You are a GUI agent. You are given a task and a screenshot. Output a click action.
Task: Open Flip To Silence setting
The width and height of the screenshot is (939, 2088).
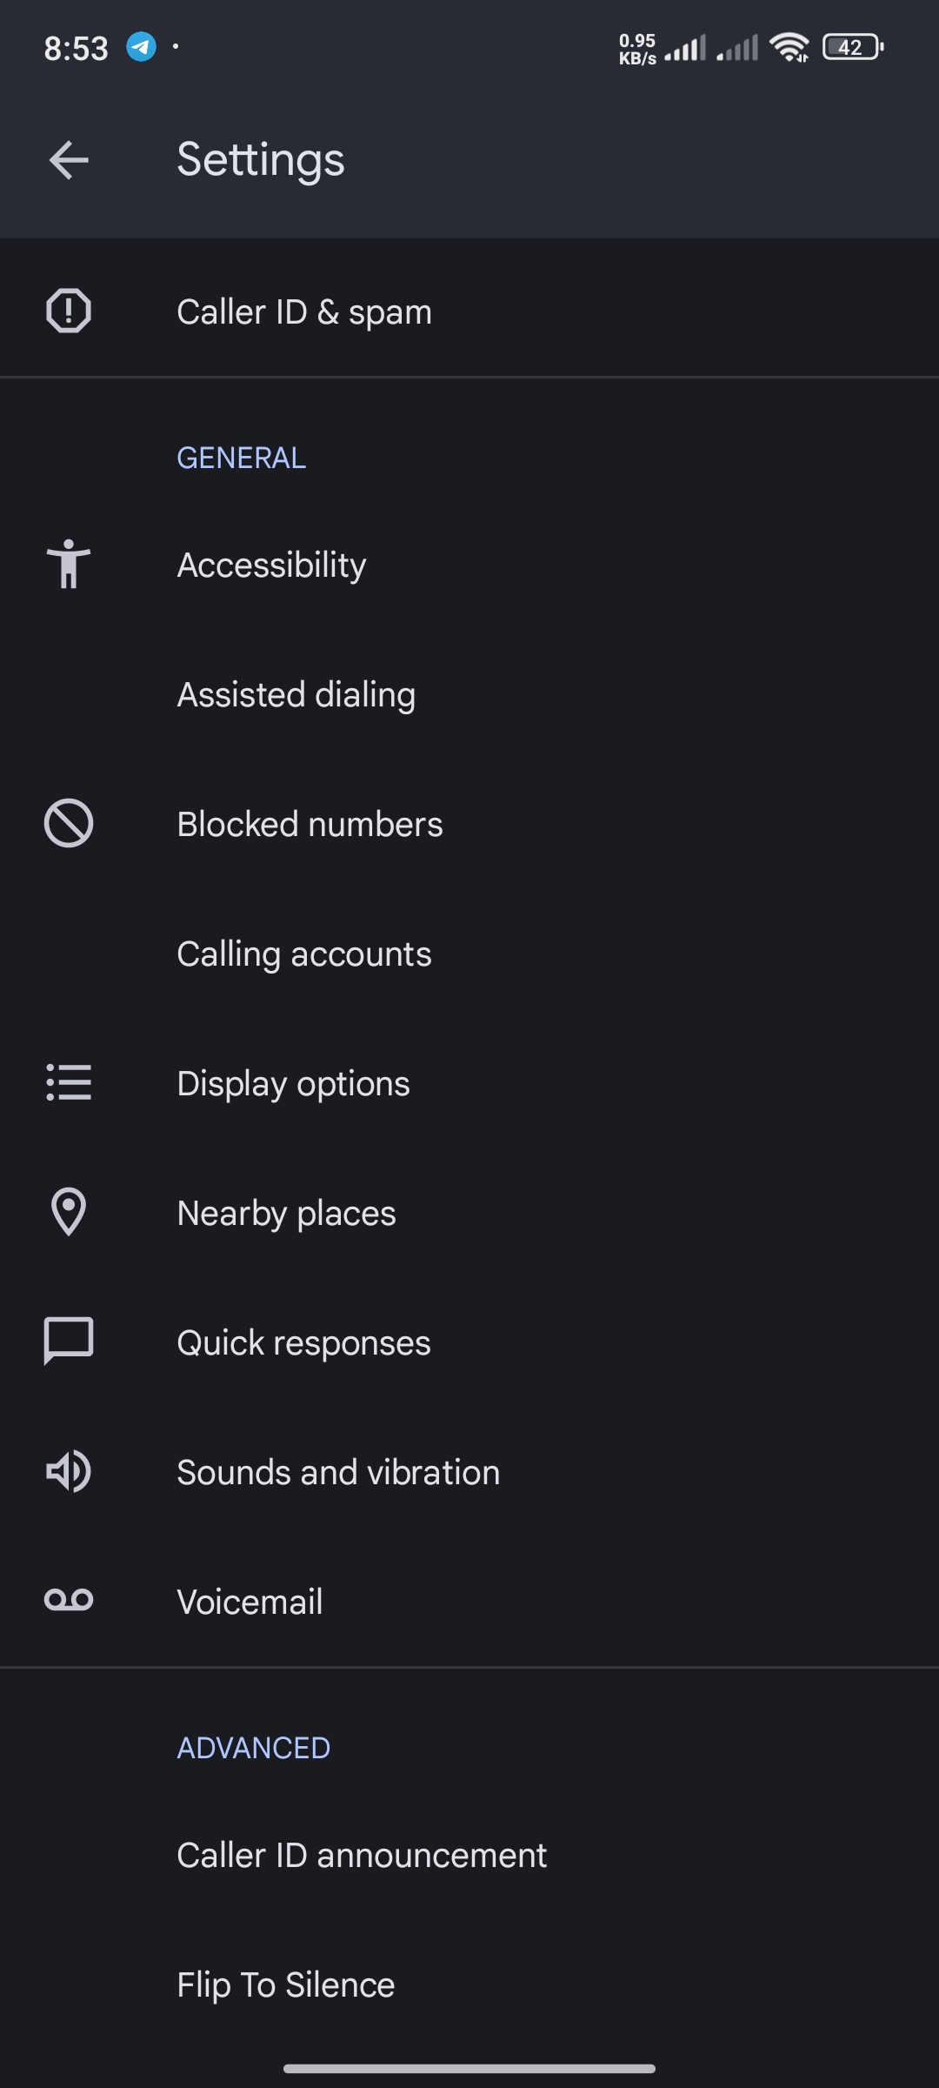coord(285,1985)
